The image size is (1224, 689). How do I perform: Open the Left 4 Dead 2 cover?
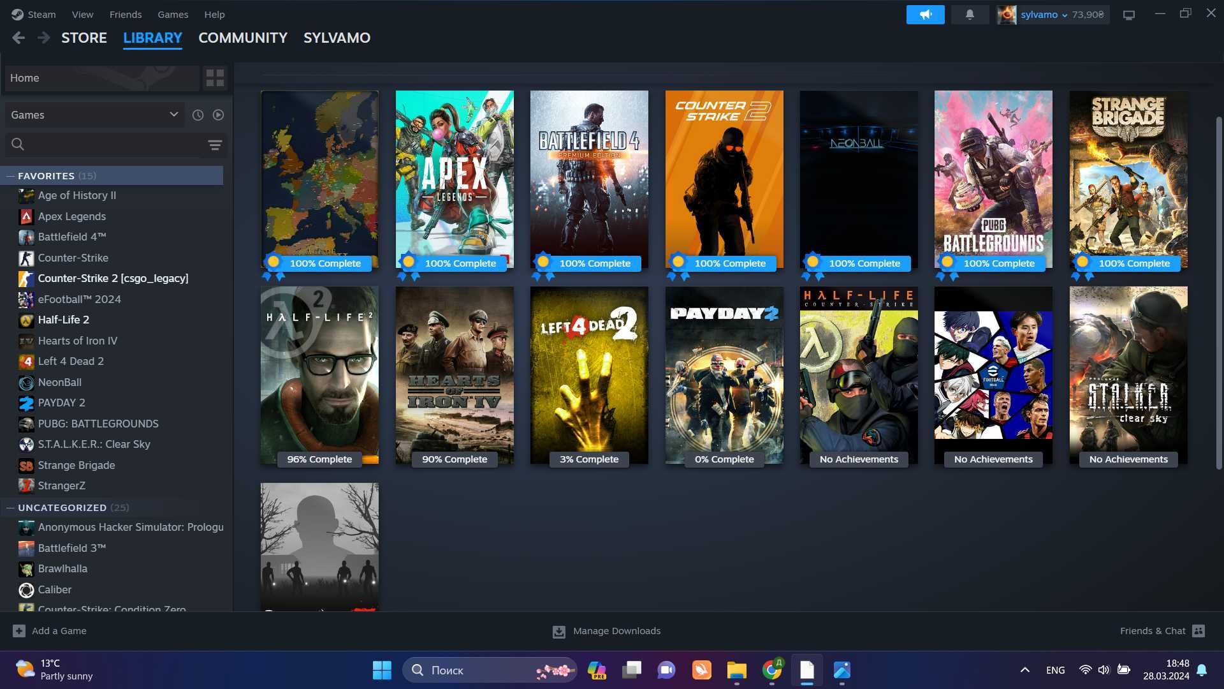(589, 375)
